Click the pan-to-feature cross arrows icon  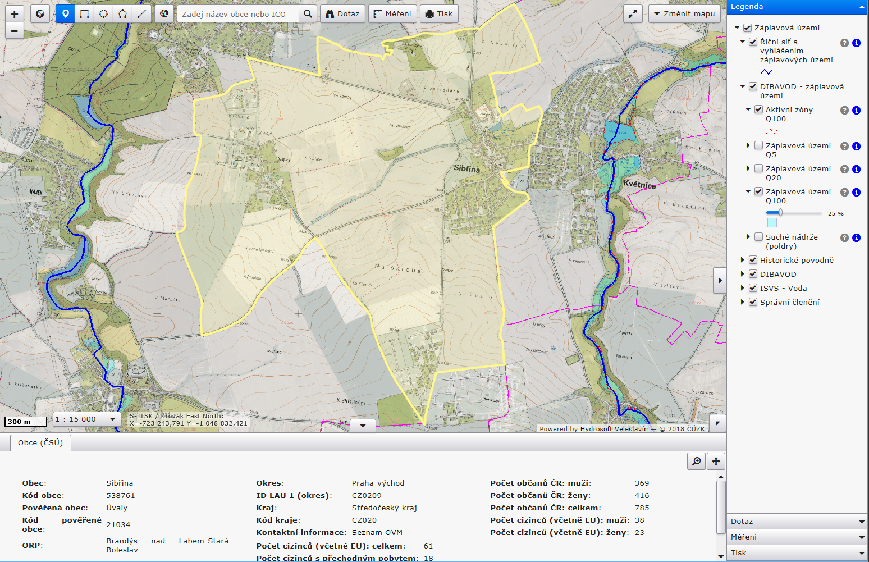click(716, 461)
